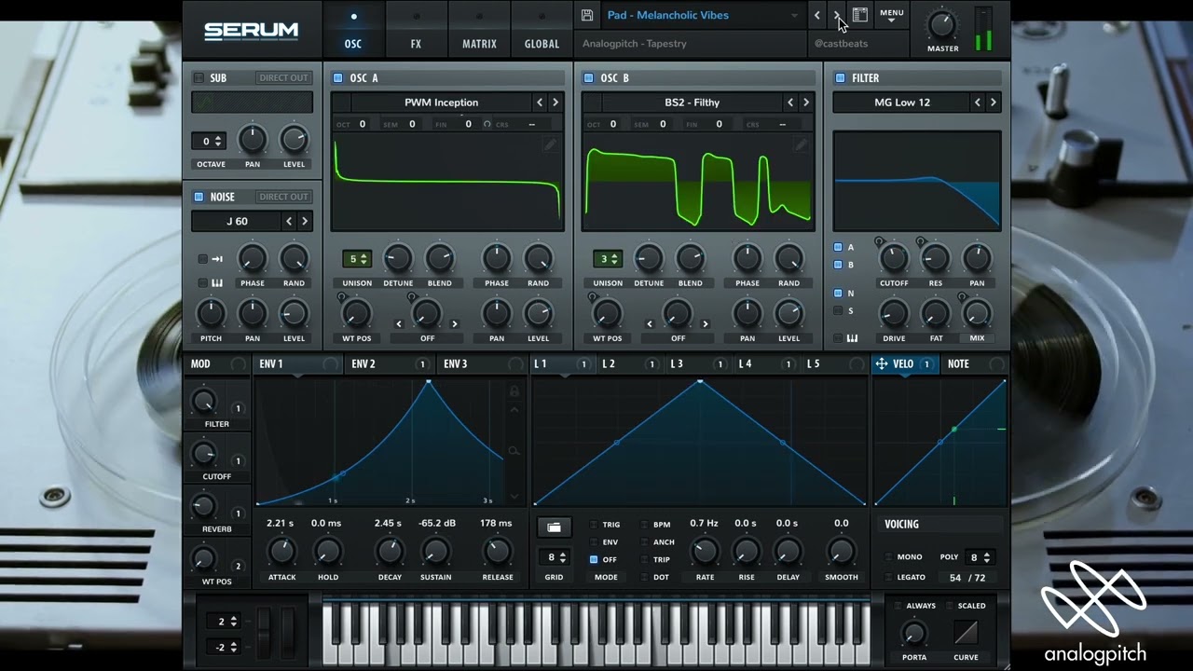Toggle the FILTER enable checkbox
Viewport: 1193px width, 671px height.
pyautogui.click(x=840, y=78)
